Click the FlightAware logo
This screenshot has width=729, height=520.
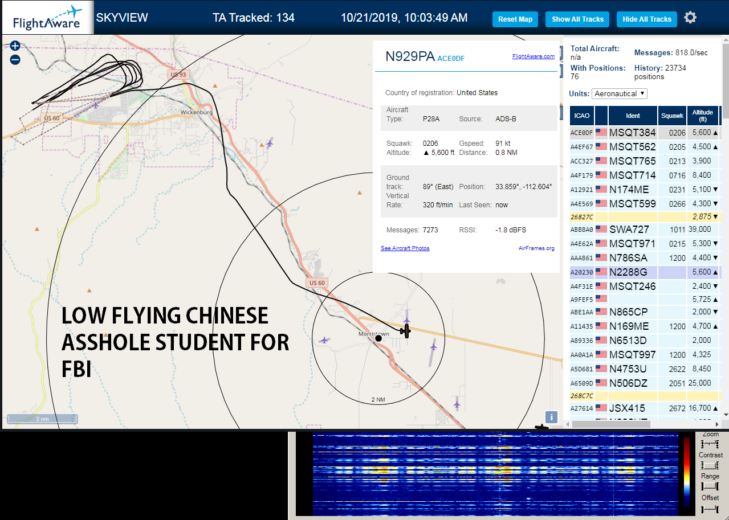pyautogui.click(x=47, y=17)
